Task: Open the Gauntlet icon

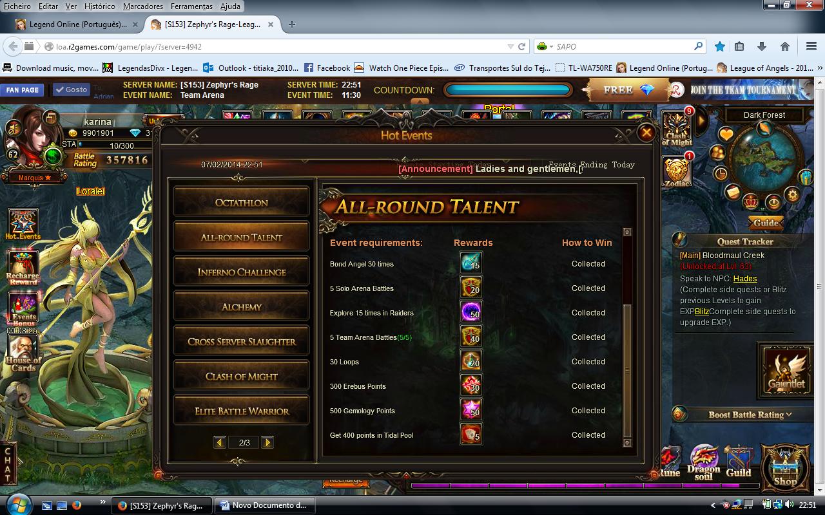Action: pos(786,370)
